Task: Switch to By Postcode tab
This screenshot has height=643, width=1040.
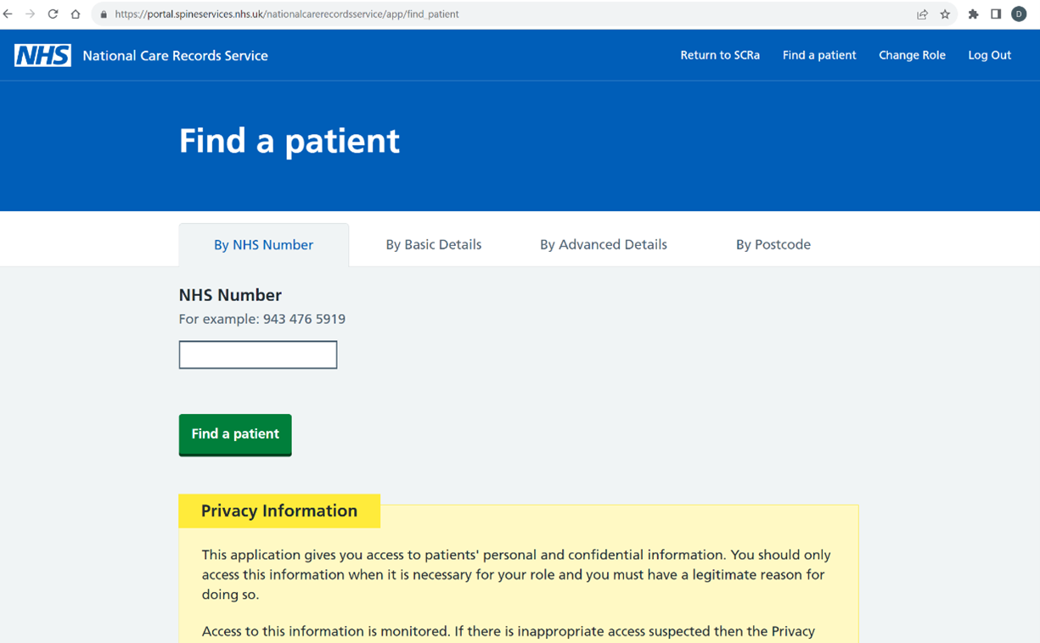Action: [773, 245]
